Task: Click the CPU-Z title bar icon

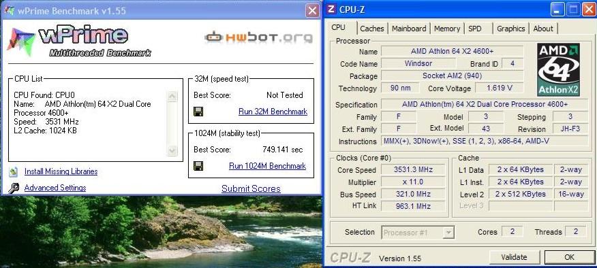Action: (331, 9)
